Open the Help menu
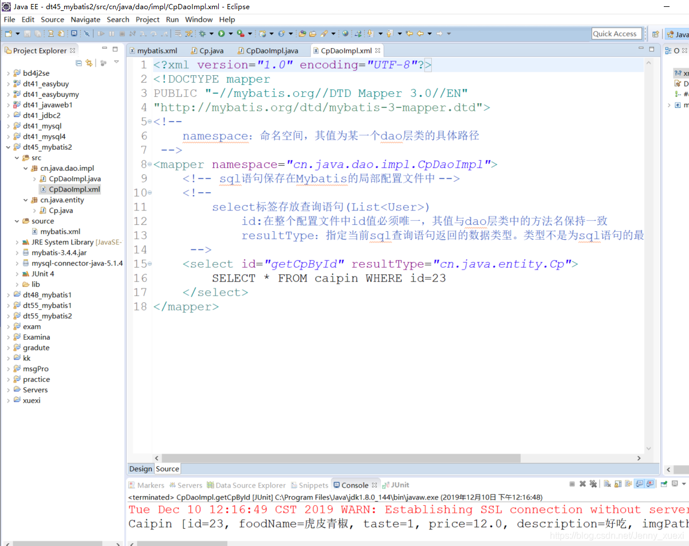The width and height of the screenshot is (689, 546). 227,19
